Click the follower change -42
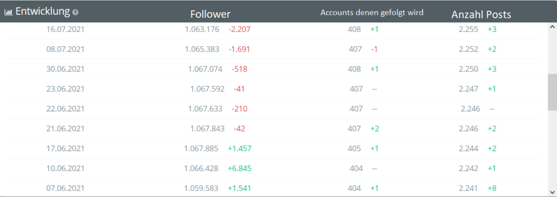 coord(239,128)
